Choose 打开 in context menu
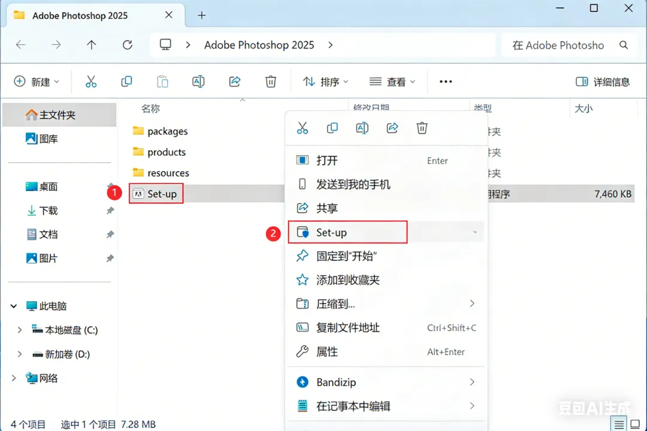The width and height of the screenshot is (647, 431). 386,160
